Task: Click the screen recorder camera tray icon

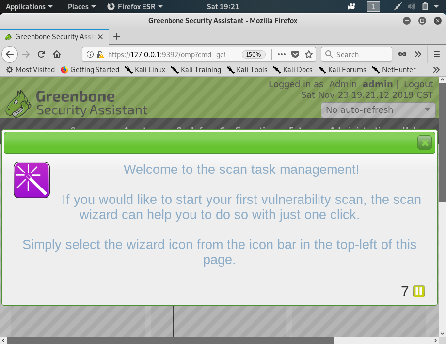Action: (351, 6)
